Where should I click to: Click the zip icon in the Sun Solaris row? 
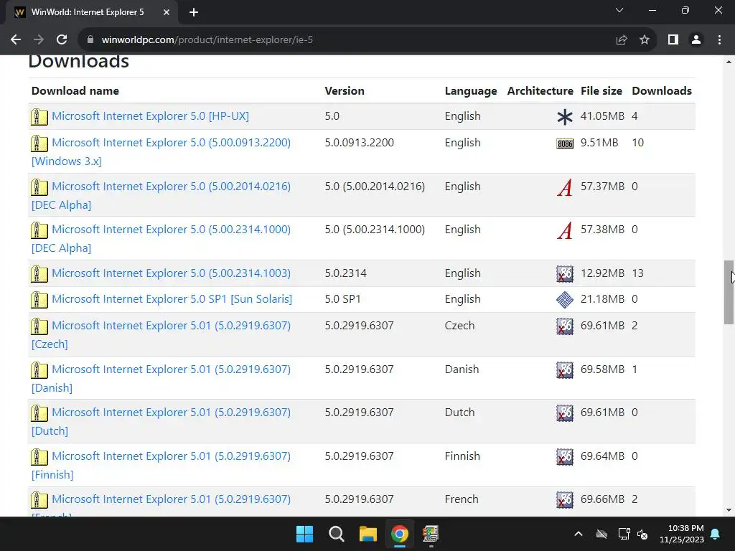click(39, 300)
